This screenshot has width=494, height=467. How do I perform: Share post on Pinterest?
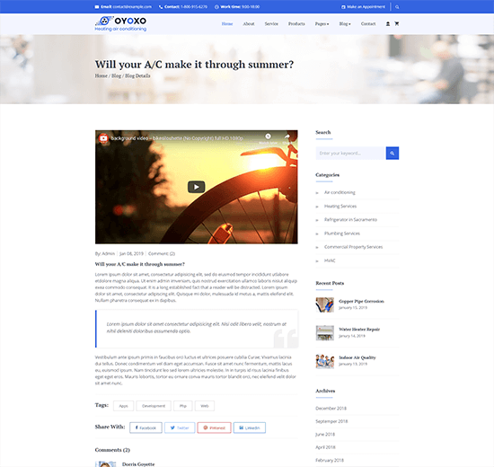tap(215, 427)
